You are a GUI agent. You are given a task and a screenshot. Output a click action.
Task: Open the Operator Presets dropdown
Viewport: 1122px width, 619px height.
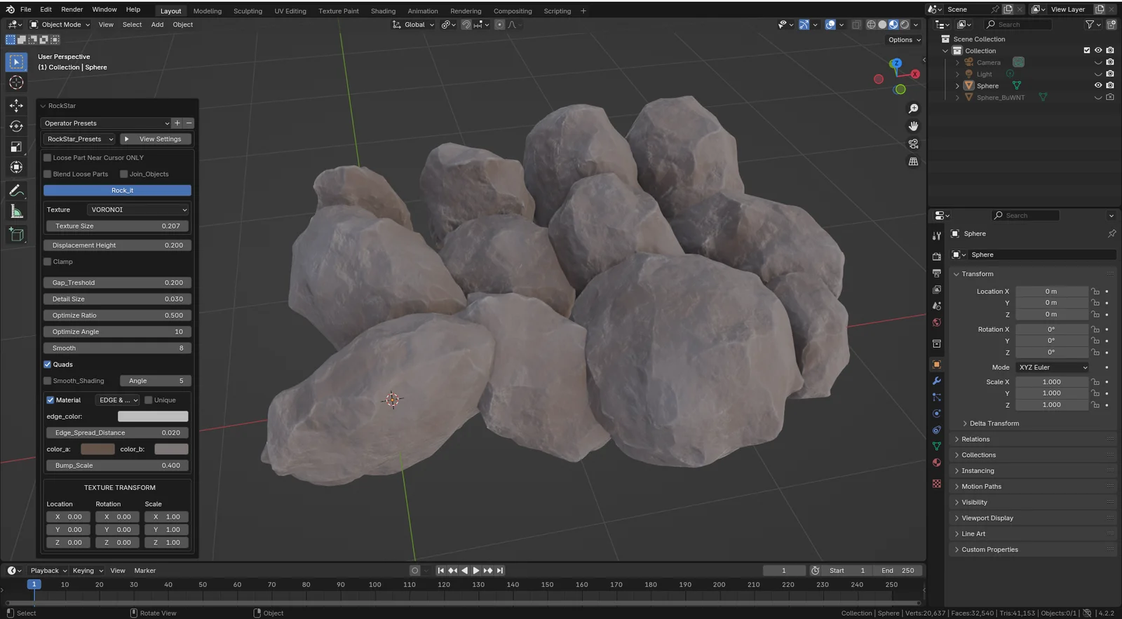click(x=106, y=123)
